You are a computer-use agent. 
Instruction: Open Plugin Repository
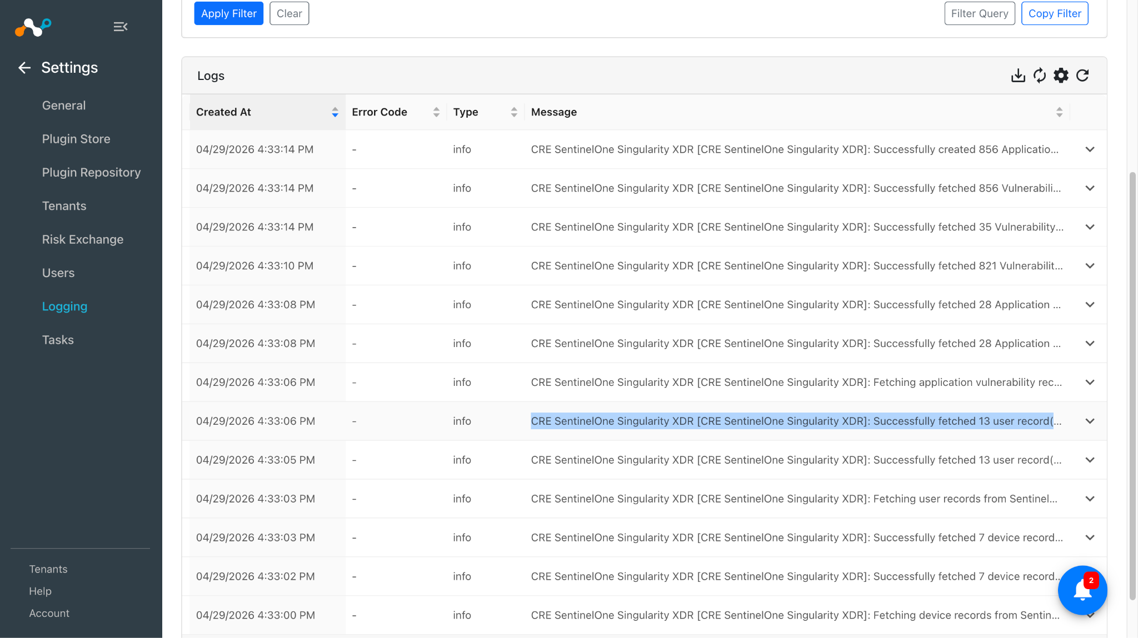tap(92, 173)
